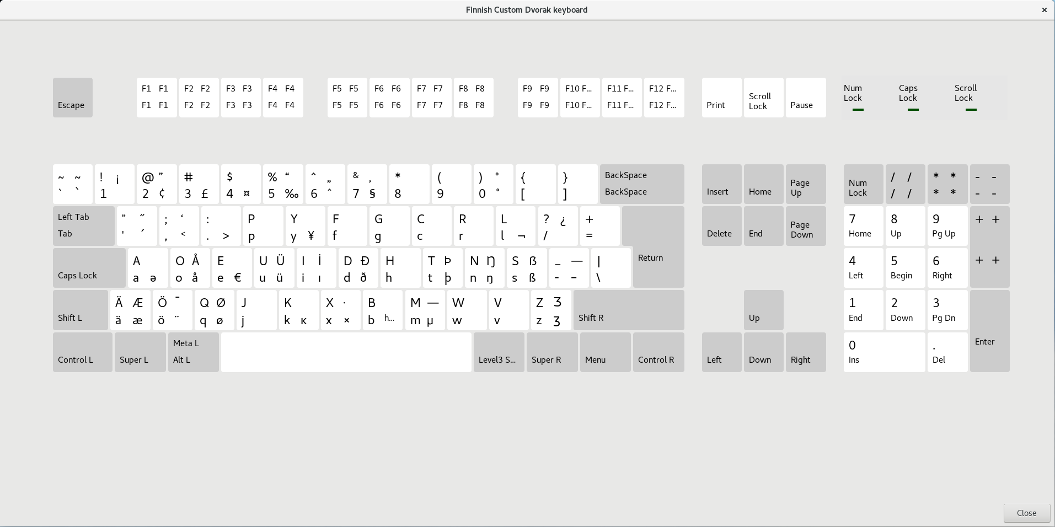Click the Close button at bottom right

pos(1026,513)
